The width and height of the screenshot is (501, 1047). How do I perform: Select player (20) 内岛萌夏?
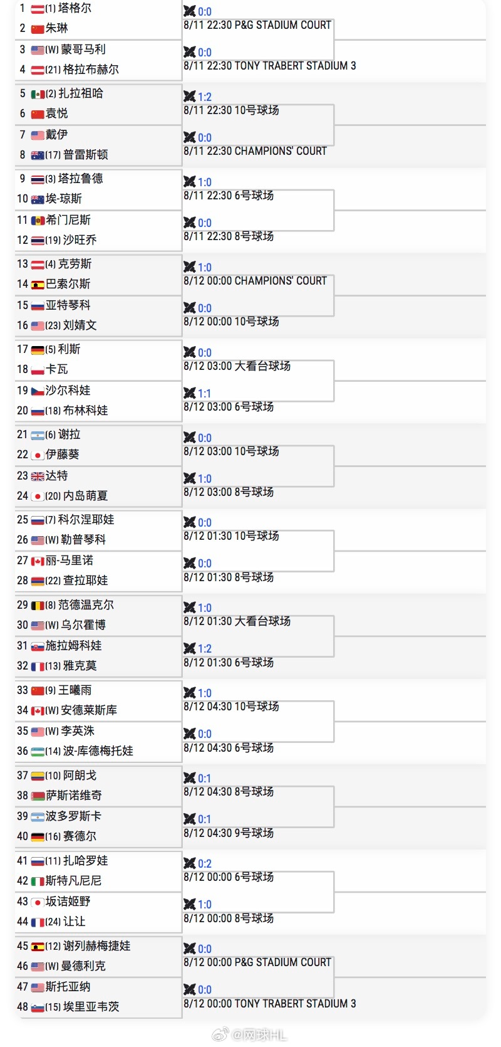point(76,496)
